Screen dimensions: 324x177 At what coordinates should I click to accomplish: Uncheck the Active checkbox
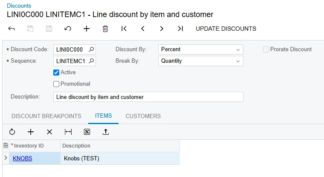point(56,73)
